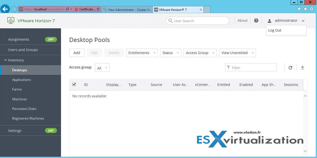317x158 pixels.
Task: Open the Status dropdown
Action: click(170, 53)
